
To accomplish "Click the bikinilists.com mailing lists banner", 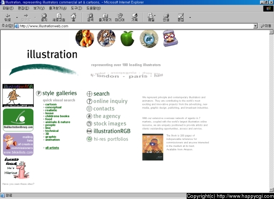I will [18, 144].
